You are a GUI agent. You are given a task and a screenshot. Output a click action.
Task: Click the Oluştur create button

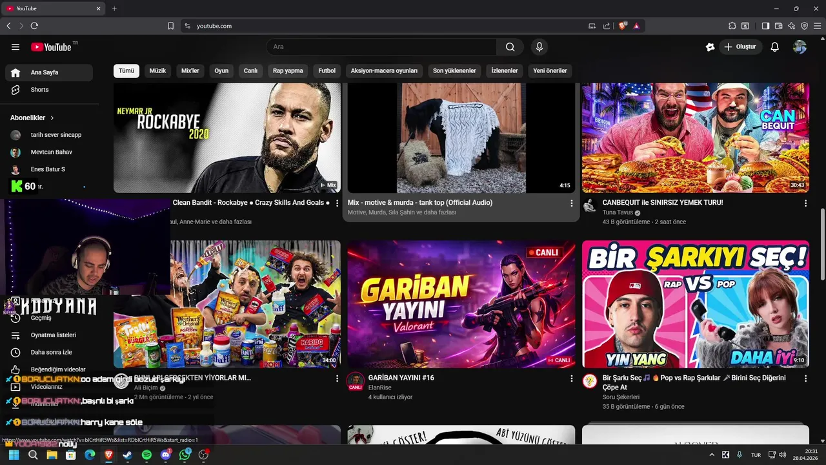pos(741,46)
